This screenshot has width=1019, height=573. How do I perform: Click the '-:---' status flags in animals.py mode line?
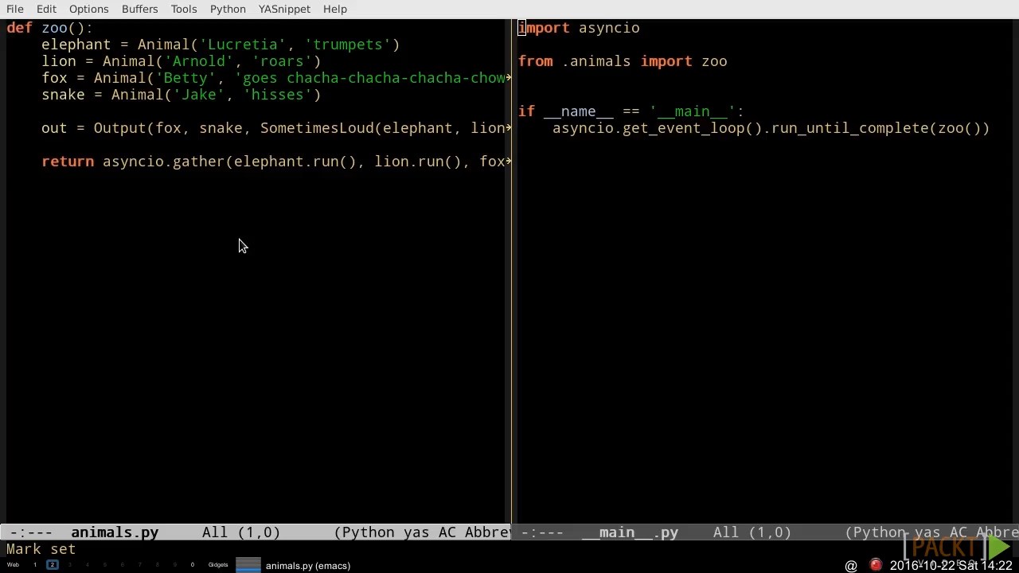point(31,532)
